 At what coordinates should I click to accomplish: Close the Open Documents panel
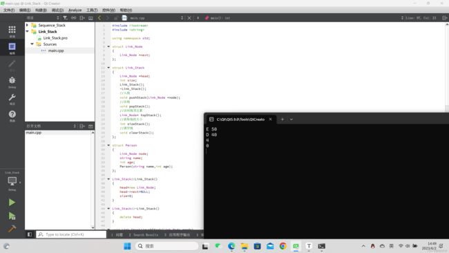tap(90, 126)
